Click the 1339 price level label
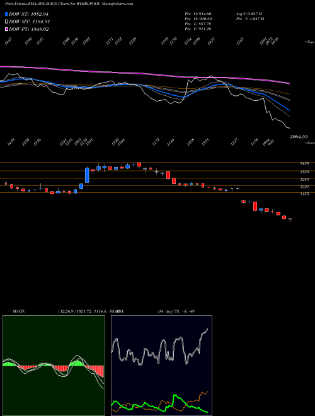This screenshot has width=315, height=416. [x=304, y=172]
